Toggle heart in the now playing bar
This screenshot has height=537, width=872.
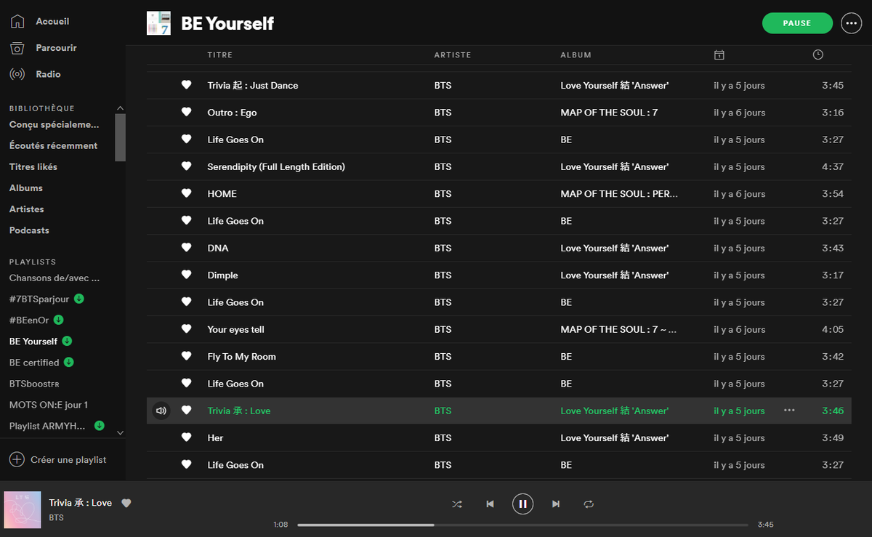pyautogui.click(x=126, y=503)
